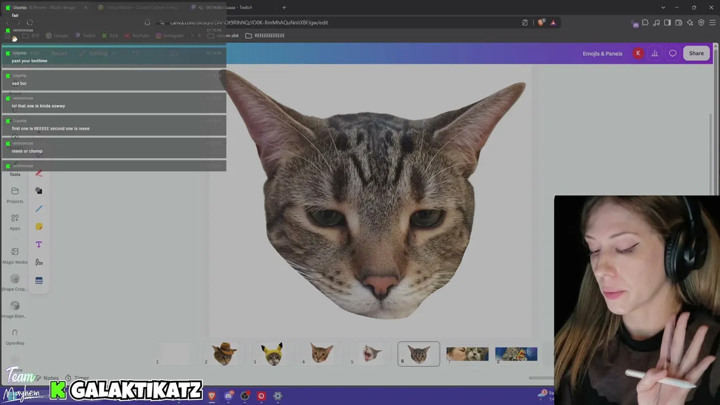Open browser extensions puzzle icon
This screenshot has width=720, height=405.
point(645,22)
